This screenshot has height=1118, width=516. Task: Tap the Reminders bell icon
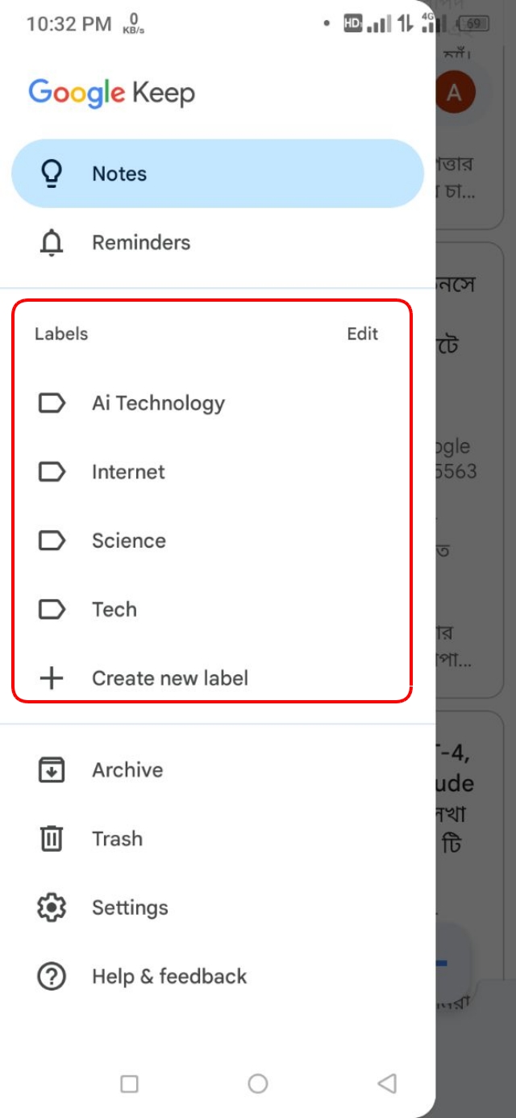[x=52, y=243]
